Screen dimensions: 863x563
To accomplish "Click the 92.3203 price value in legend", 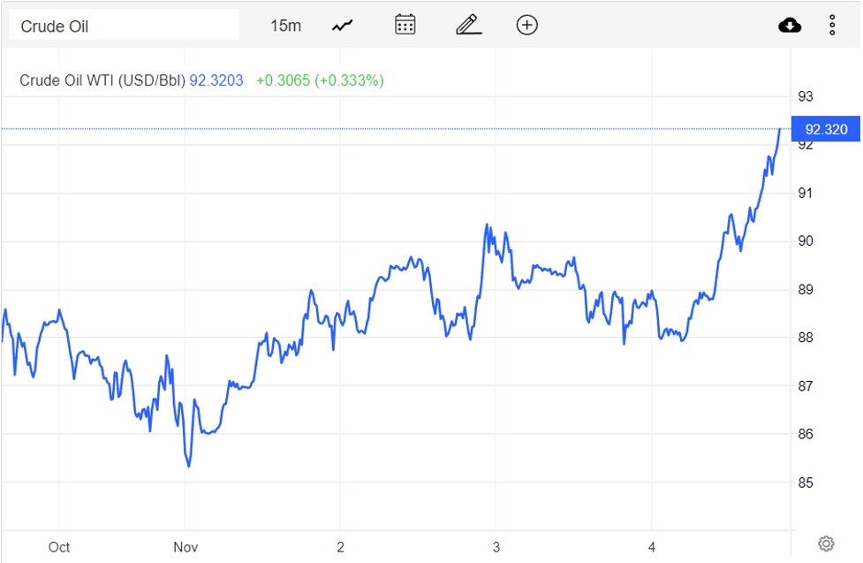I will pyautogui.click(x=216, y=80).
